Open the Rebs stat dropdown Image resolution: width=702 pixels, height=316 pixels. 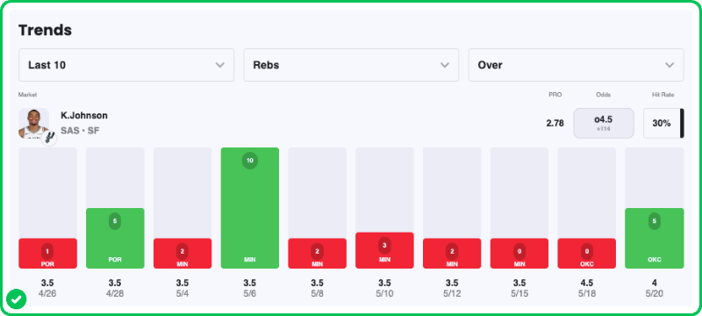[351, 65]
